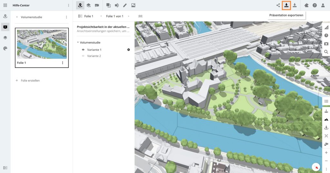Open the layers tab in left sidebar
330x173 pixels.
pyautogui.click(x=5, y=37)
